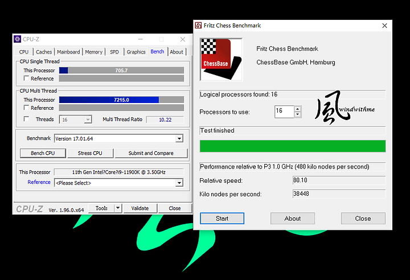Click the Validate button
The width and height of the screenshot is (410, 280).
coord(140,208)
